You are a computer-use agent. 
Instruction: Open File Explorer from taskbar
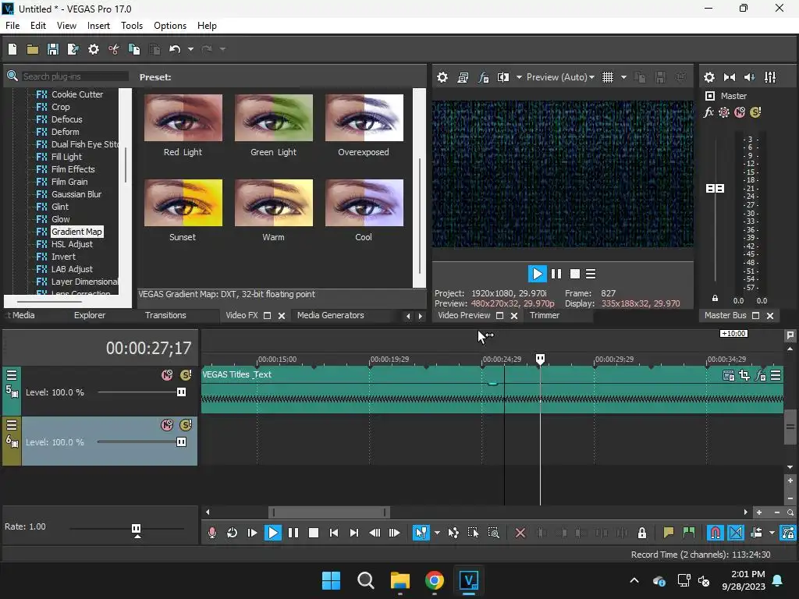click(400, 580)
